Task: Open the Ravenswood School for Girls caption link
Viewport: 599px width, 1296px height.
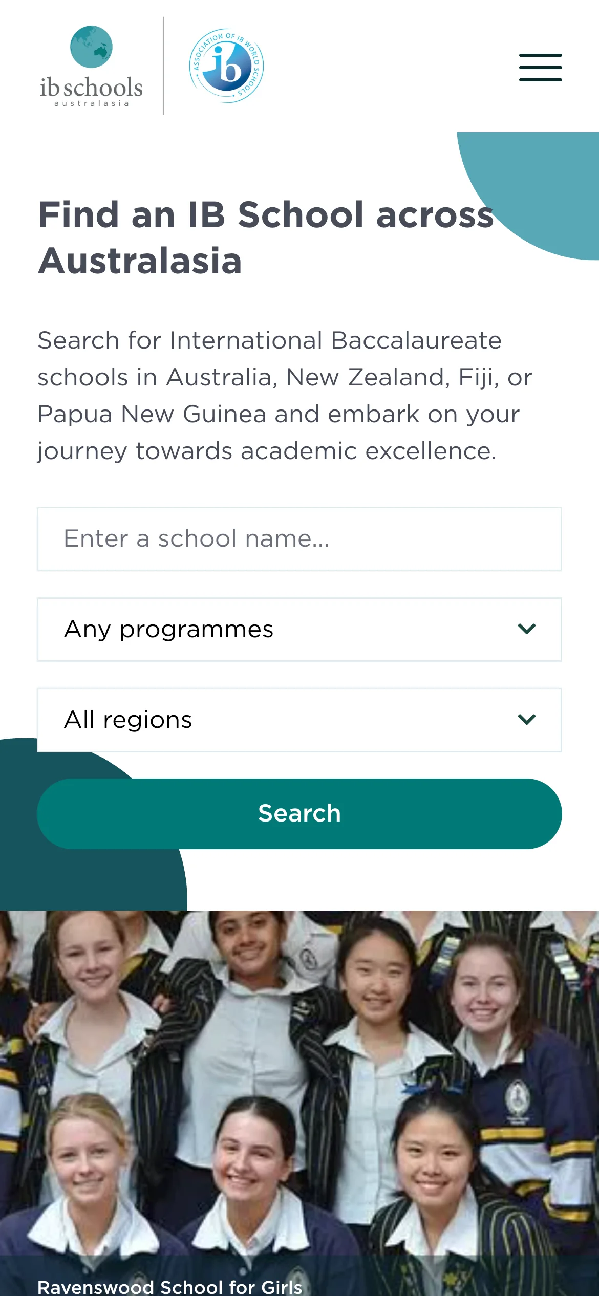Action: (169, 1286)
